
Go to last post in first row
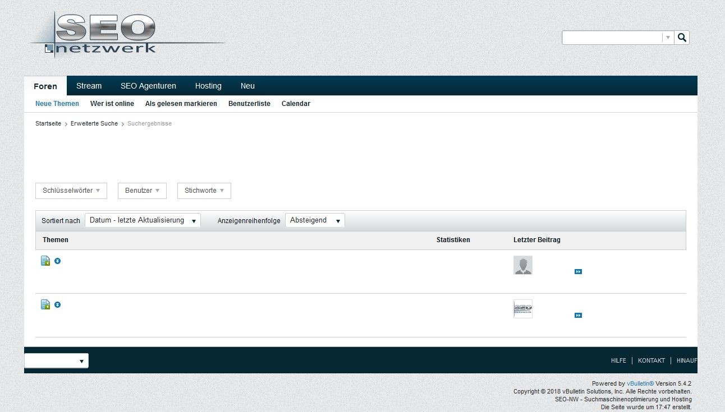coord(578,272)
